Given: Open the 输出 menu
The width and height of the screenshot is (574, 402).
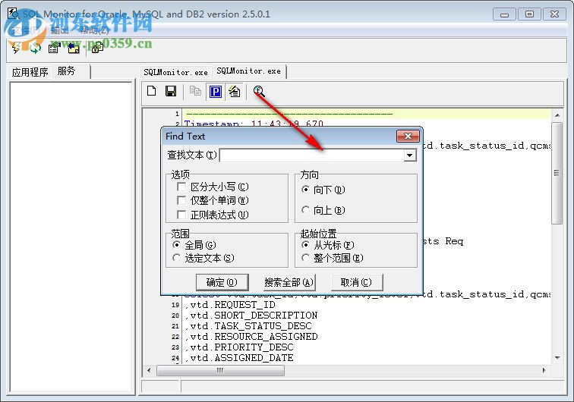Looking at the screenshot, I should pyautogui.click(x=60, y=30).
